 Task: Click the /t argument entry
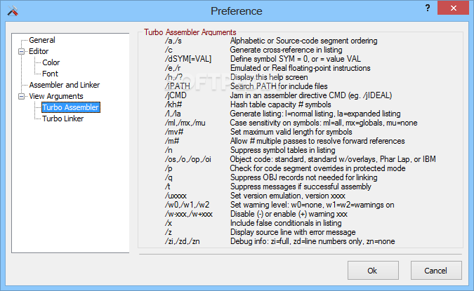(167, 187)
